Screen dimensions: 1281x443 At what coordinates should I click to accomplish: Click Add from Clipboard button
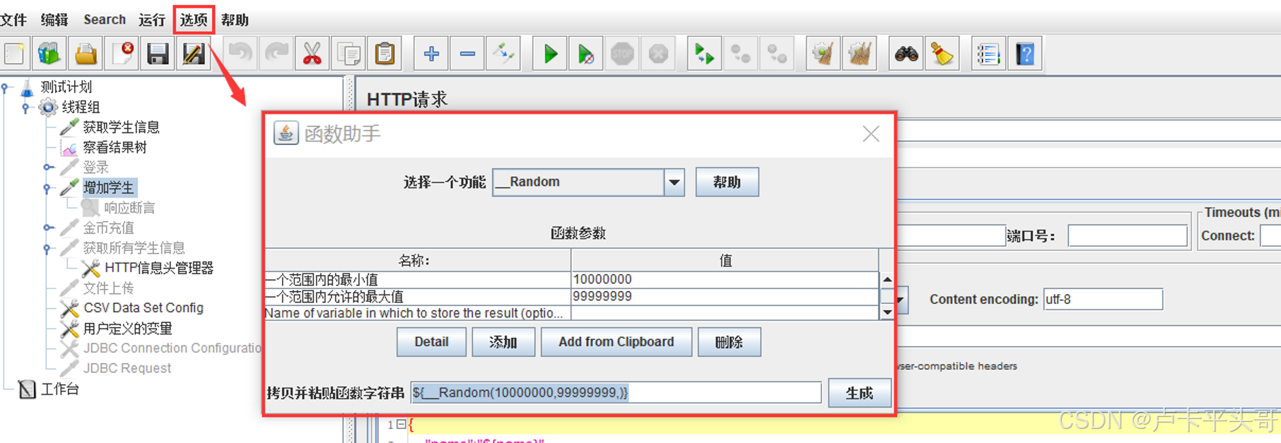pos(616,342)
